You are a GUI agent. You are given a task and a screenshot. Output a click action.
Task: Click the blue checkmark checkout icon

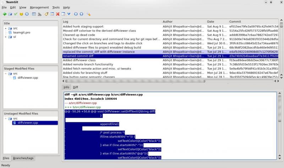point(69,14)
